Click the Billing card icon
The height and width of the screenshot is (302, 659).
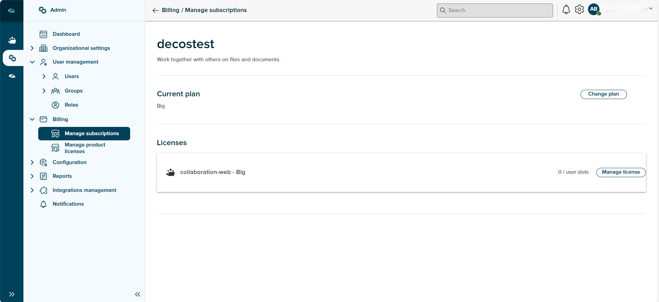pos(43,119)
